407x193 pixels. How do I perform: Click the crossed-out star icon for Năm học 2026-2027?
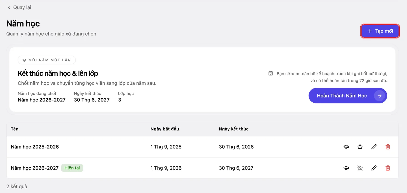coord(360,168)
